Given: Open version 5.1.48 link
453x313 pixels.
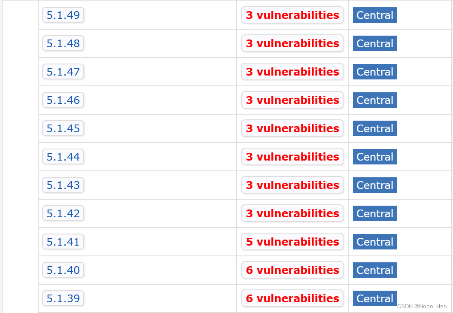Looking at the screenshot, I should pyautogui.click(x=63, y=43).
